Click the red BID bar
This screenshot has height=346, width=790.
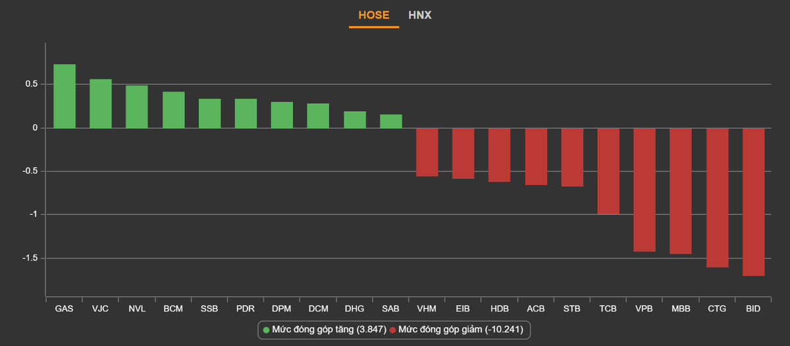click(754, 202)
